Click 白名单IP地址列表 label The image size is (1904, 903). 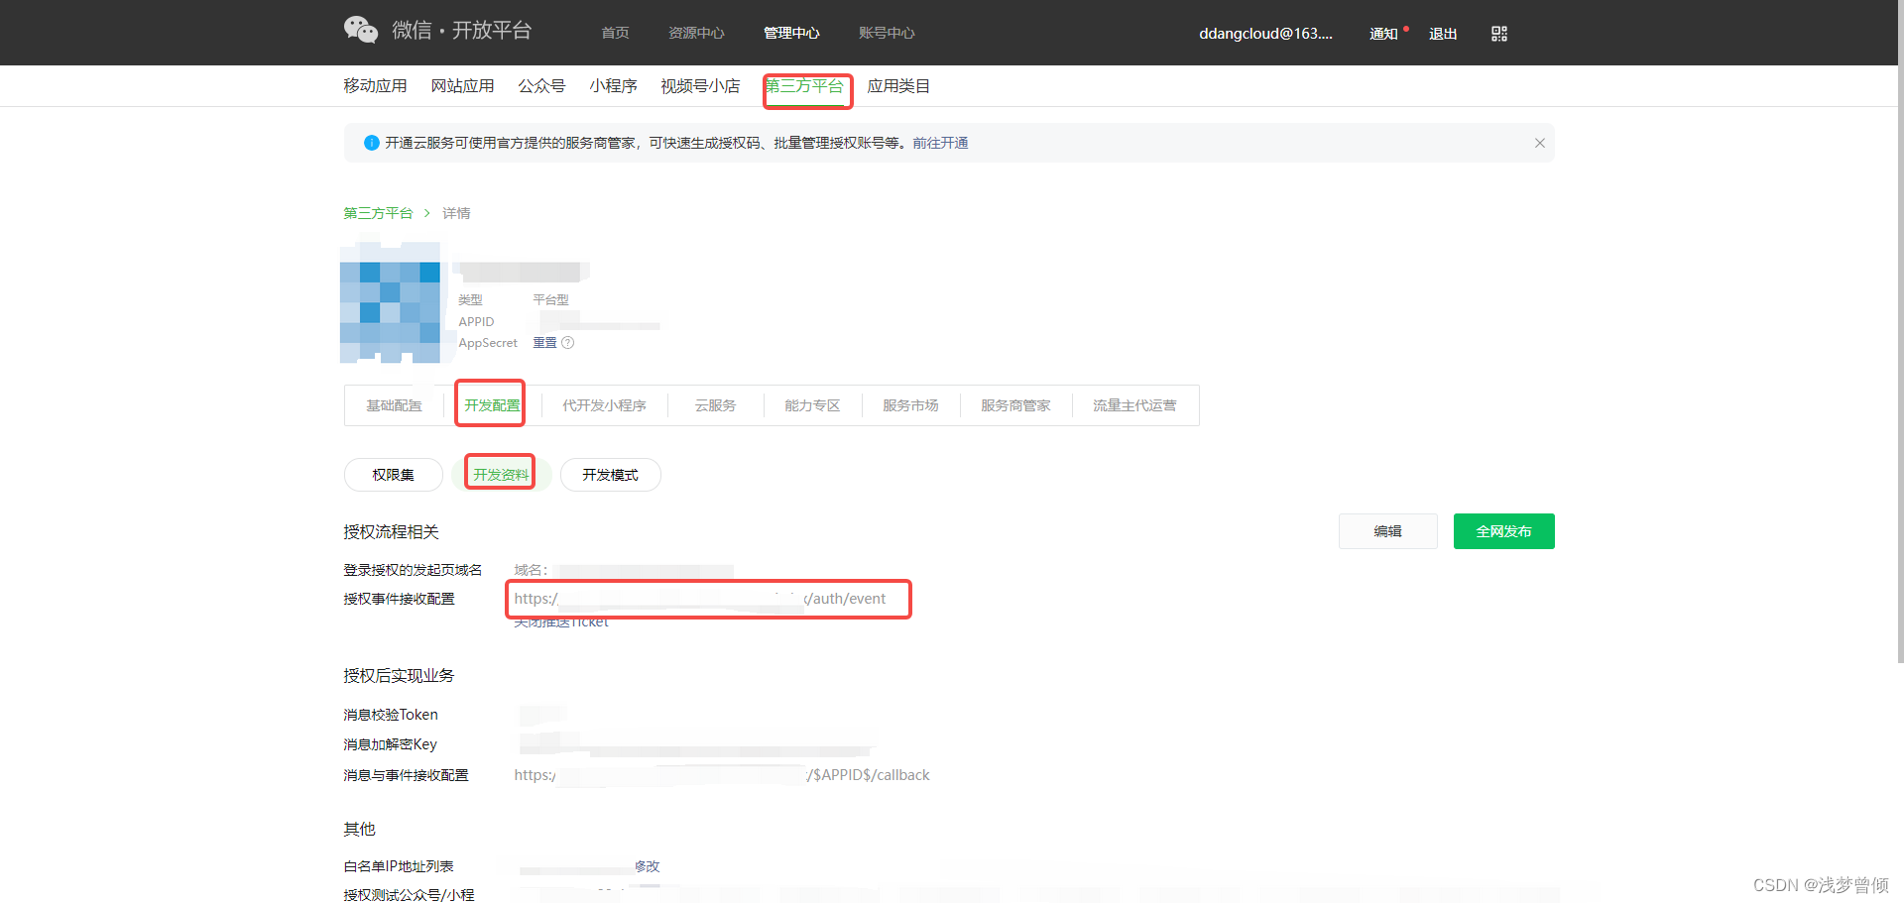399,866
